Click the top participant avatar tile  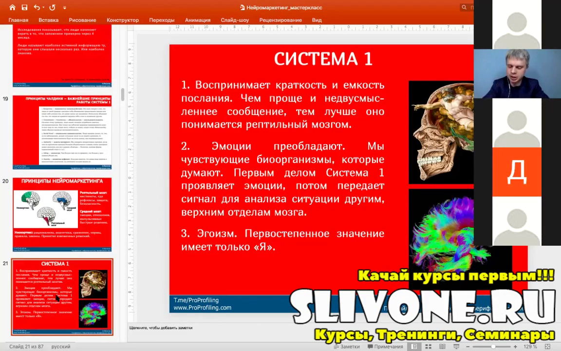[x=517, y=24]
